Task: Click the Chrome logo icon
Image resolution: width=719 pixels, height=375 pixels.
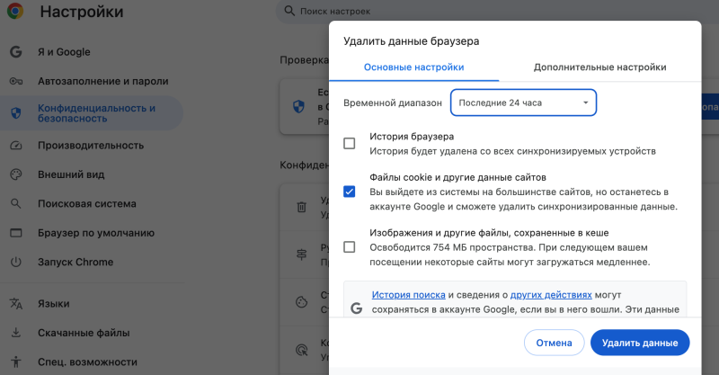Action: click(x=16, y=13)
